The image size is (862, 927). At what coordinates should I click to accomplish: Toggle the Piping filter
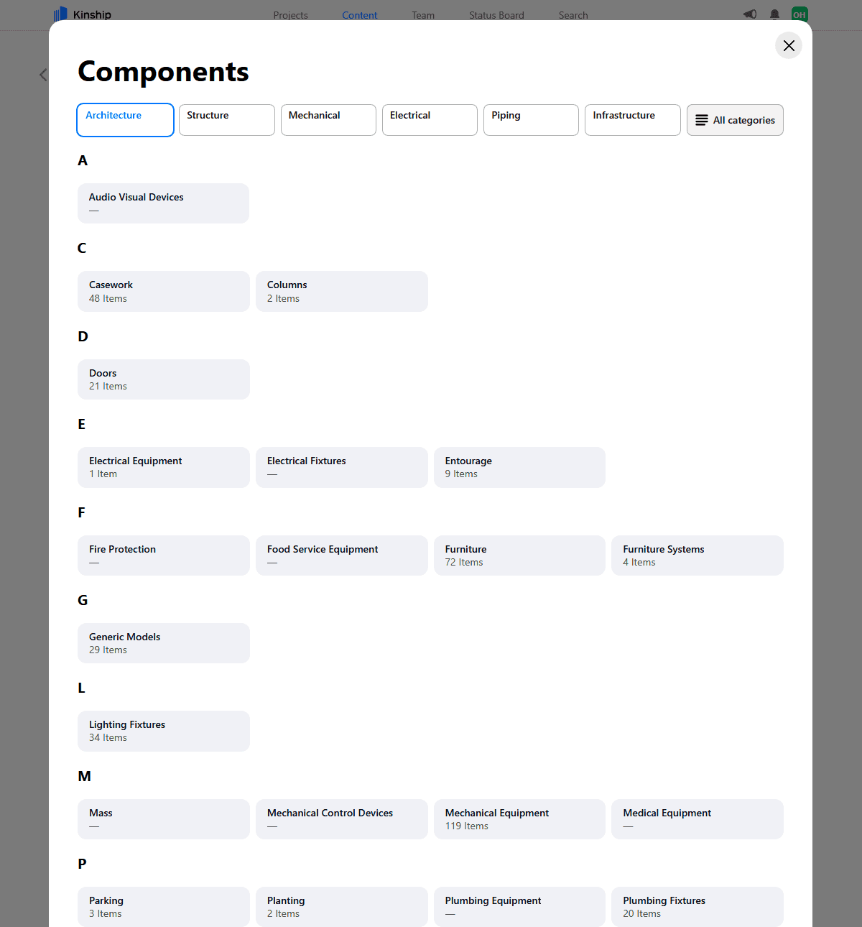point(531,119)
